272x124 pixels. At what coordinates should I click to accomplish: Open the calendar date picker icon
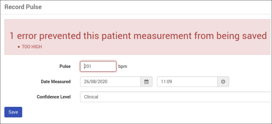[146, 81]
